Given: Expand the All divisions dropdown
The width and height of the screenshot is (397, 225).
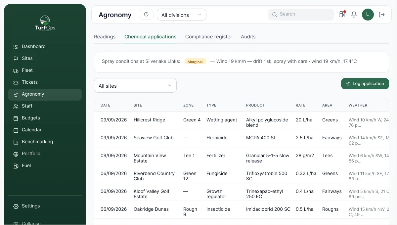Looking at the screenshot, I should point(182,15).
